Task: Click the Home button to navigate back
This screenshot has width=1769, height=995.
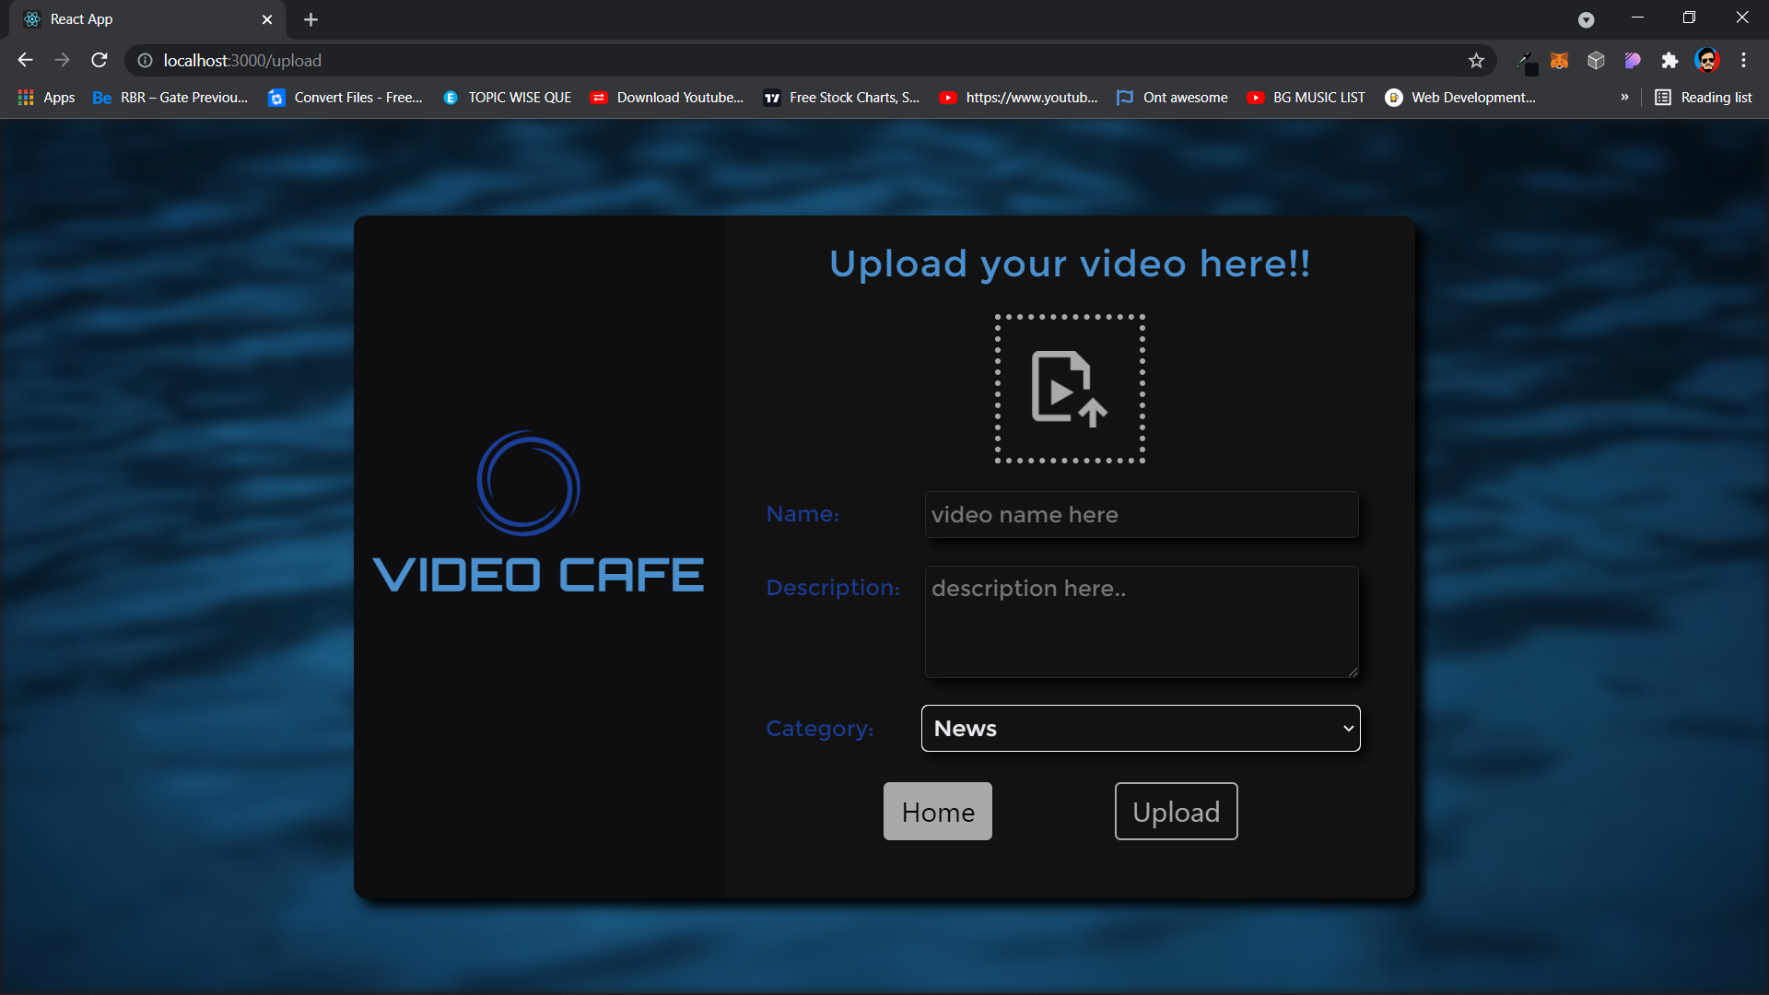Action: [x=938, y=812]
